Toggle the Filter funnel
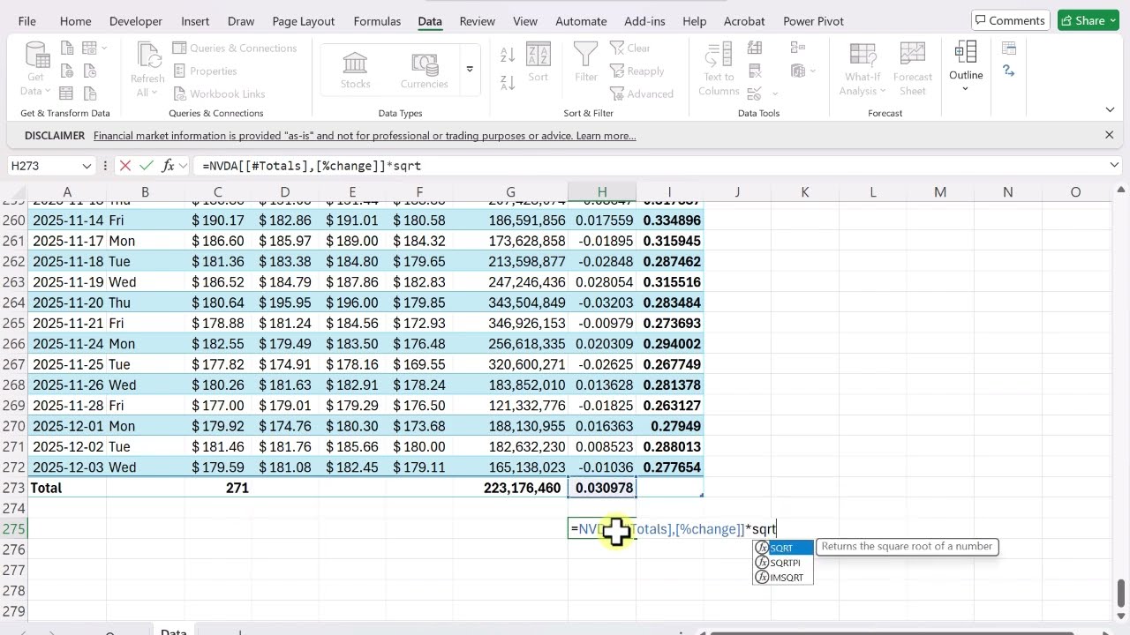1130x635 pixels. pyautogui.click(x=586, y=62)
